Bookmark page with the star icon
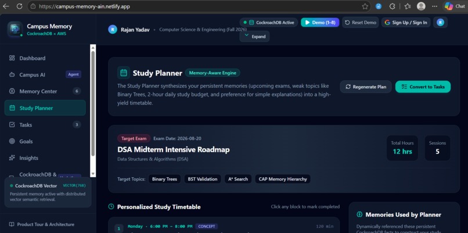Screen dimensions: 468x233 pos(365,6)
